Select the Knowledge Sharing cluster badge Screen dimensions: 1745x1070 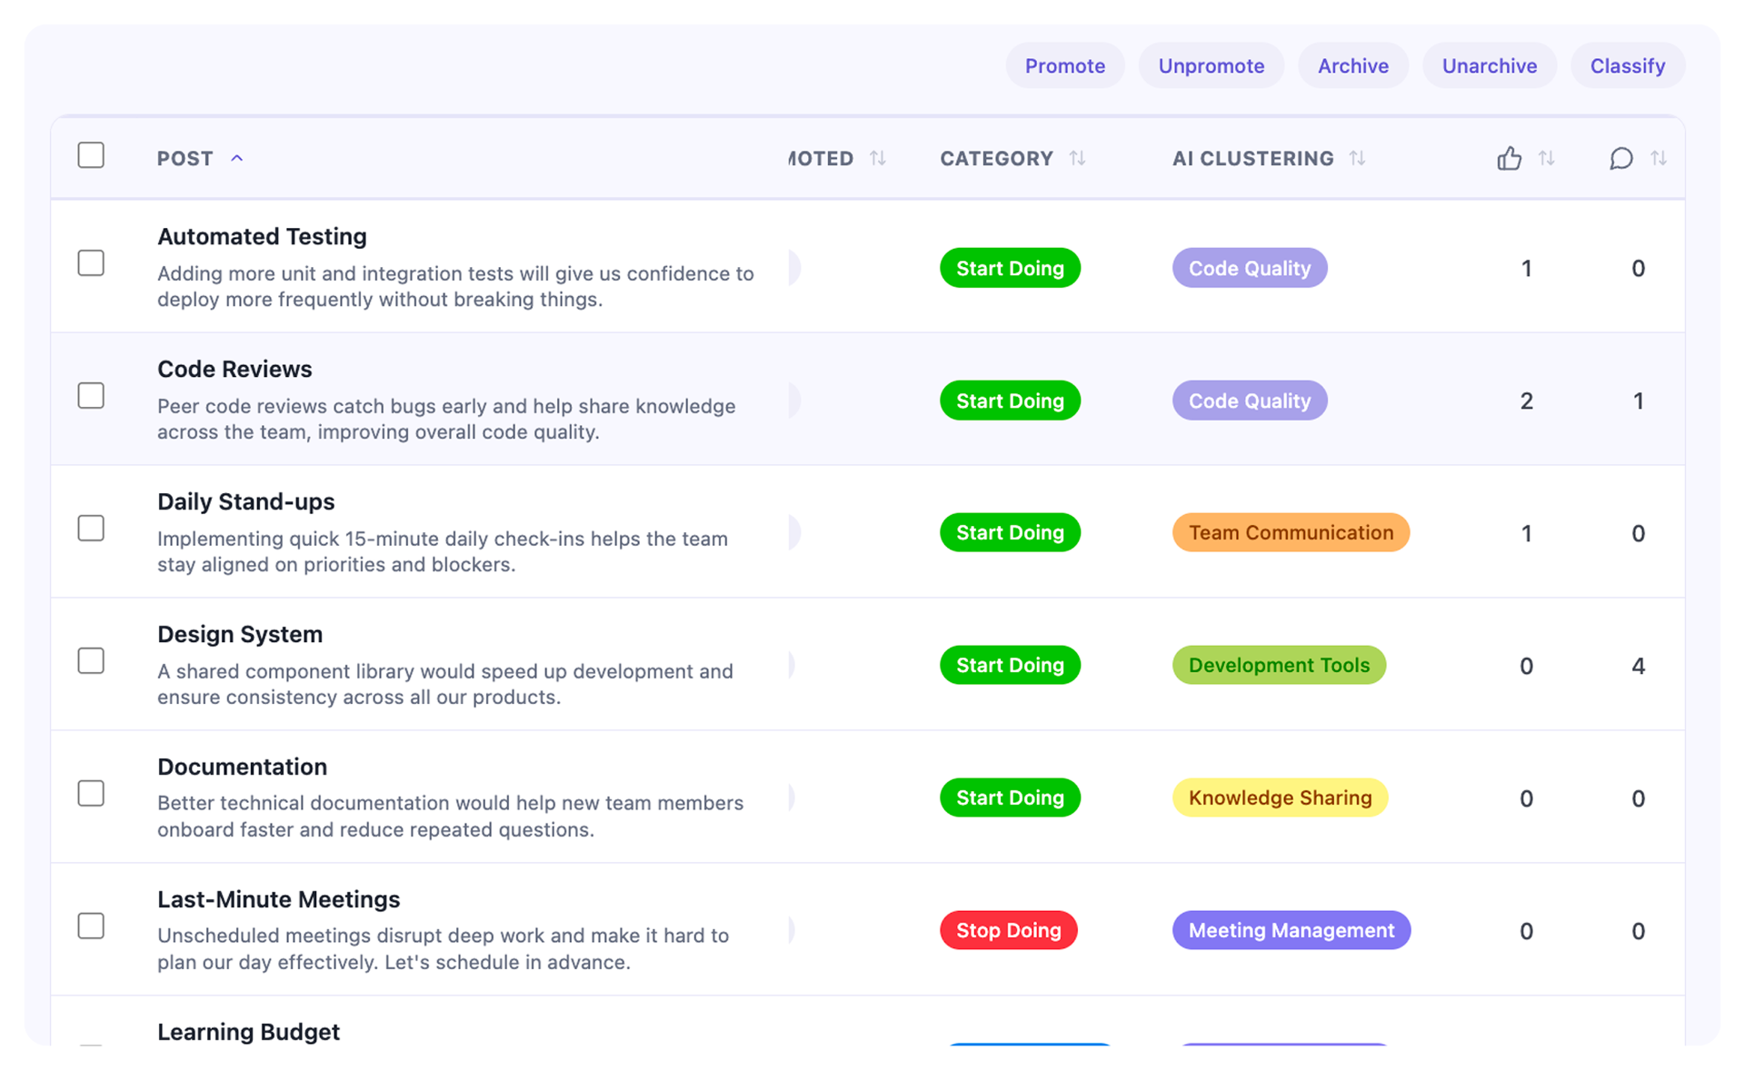point(1280,798)
